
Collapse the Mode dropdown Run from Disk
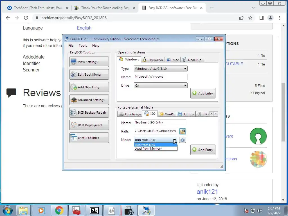pos(155,140)
